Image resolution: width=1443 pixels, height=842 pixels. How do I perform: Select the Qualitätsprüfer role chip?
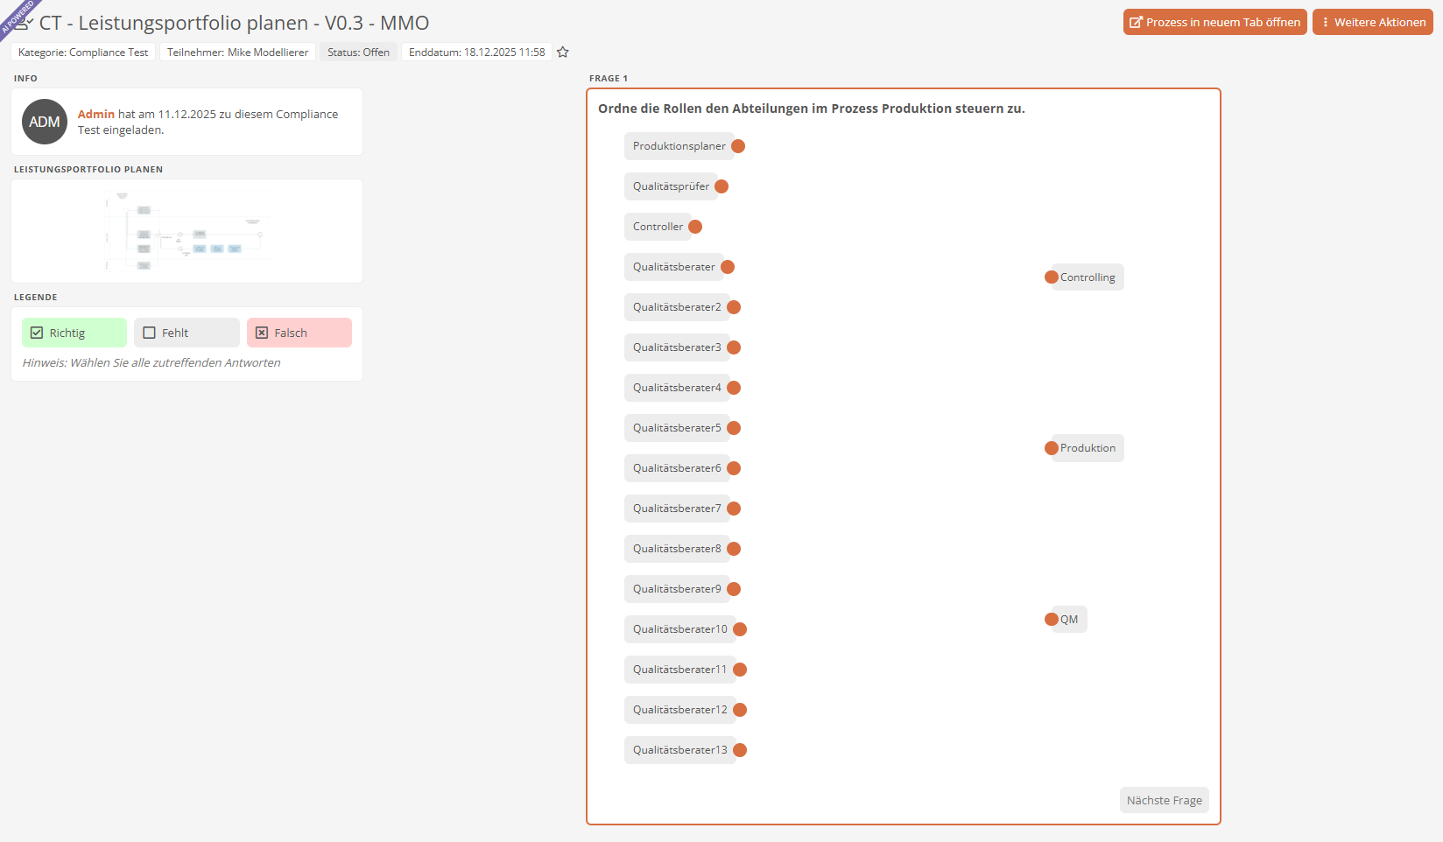[672, 186]
